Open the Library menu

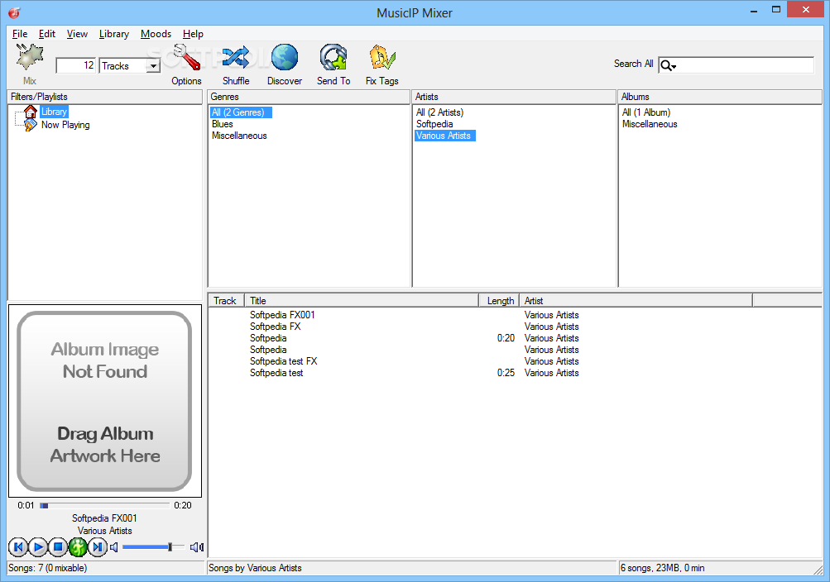(x=114, y=34)
